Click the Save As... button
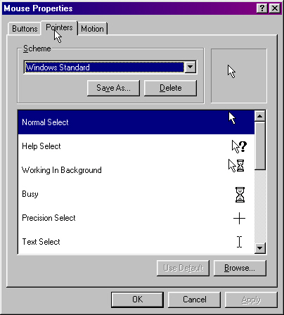This screenshot has height=315, width=284. 113,88
